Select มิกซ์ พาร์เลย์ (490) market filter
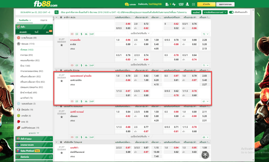Image resolution: width=269 pixels, height=162 pixels. [x=28, y=93]
